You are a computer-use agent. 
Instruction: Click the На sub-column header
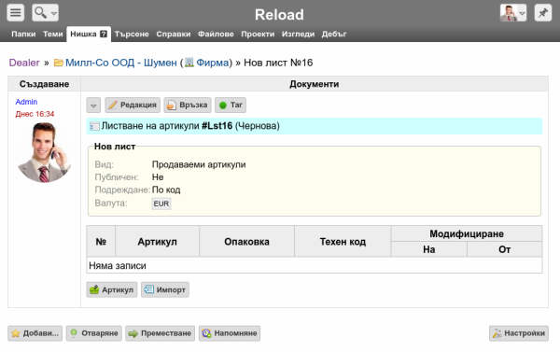429,249
